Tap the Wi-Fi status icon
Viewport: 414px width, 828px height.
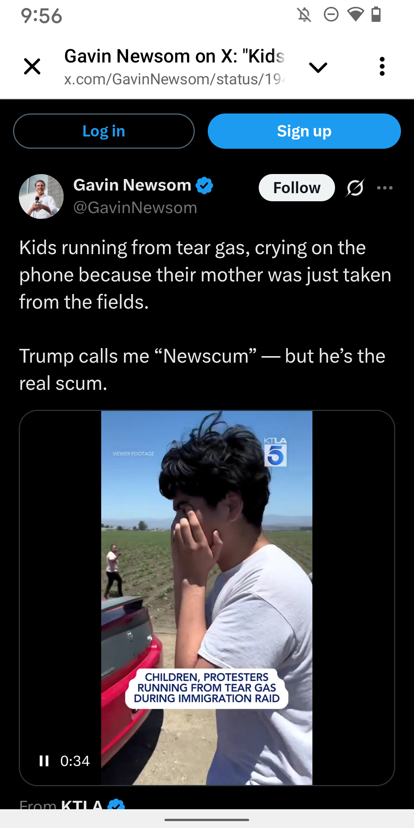click(355, 15)
